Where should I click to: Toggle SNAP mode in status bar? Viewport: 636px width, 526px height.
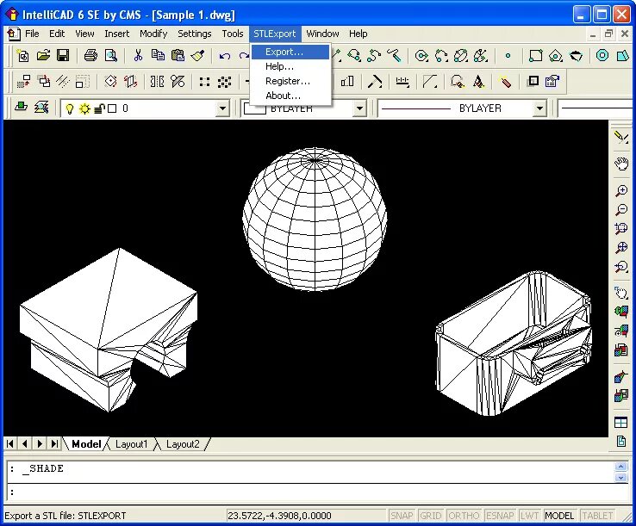pyautogui.click(x=401, y=516)
